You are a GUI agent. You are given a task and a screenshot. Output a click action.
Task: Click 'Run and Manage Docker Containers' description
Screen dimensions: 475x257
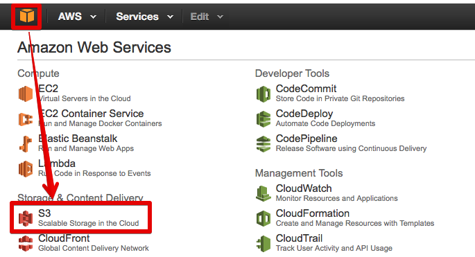[100, 123]
